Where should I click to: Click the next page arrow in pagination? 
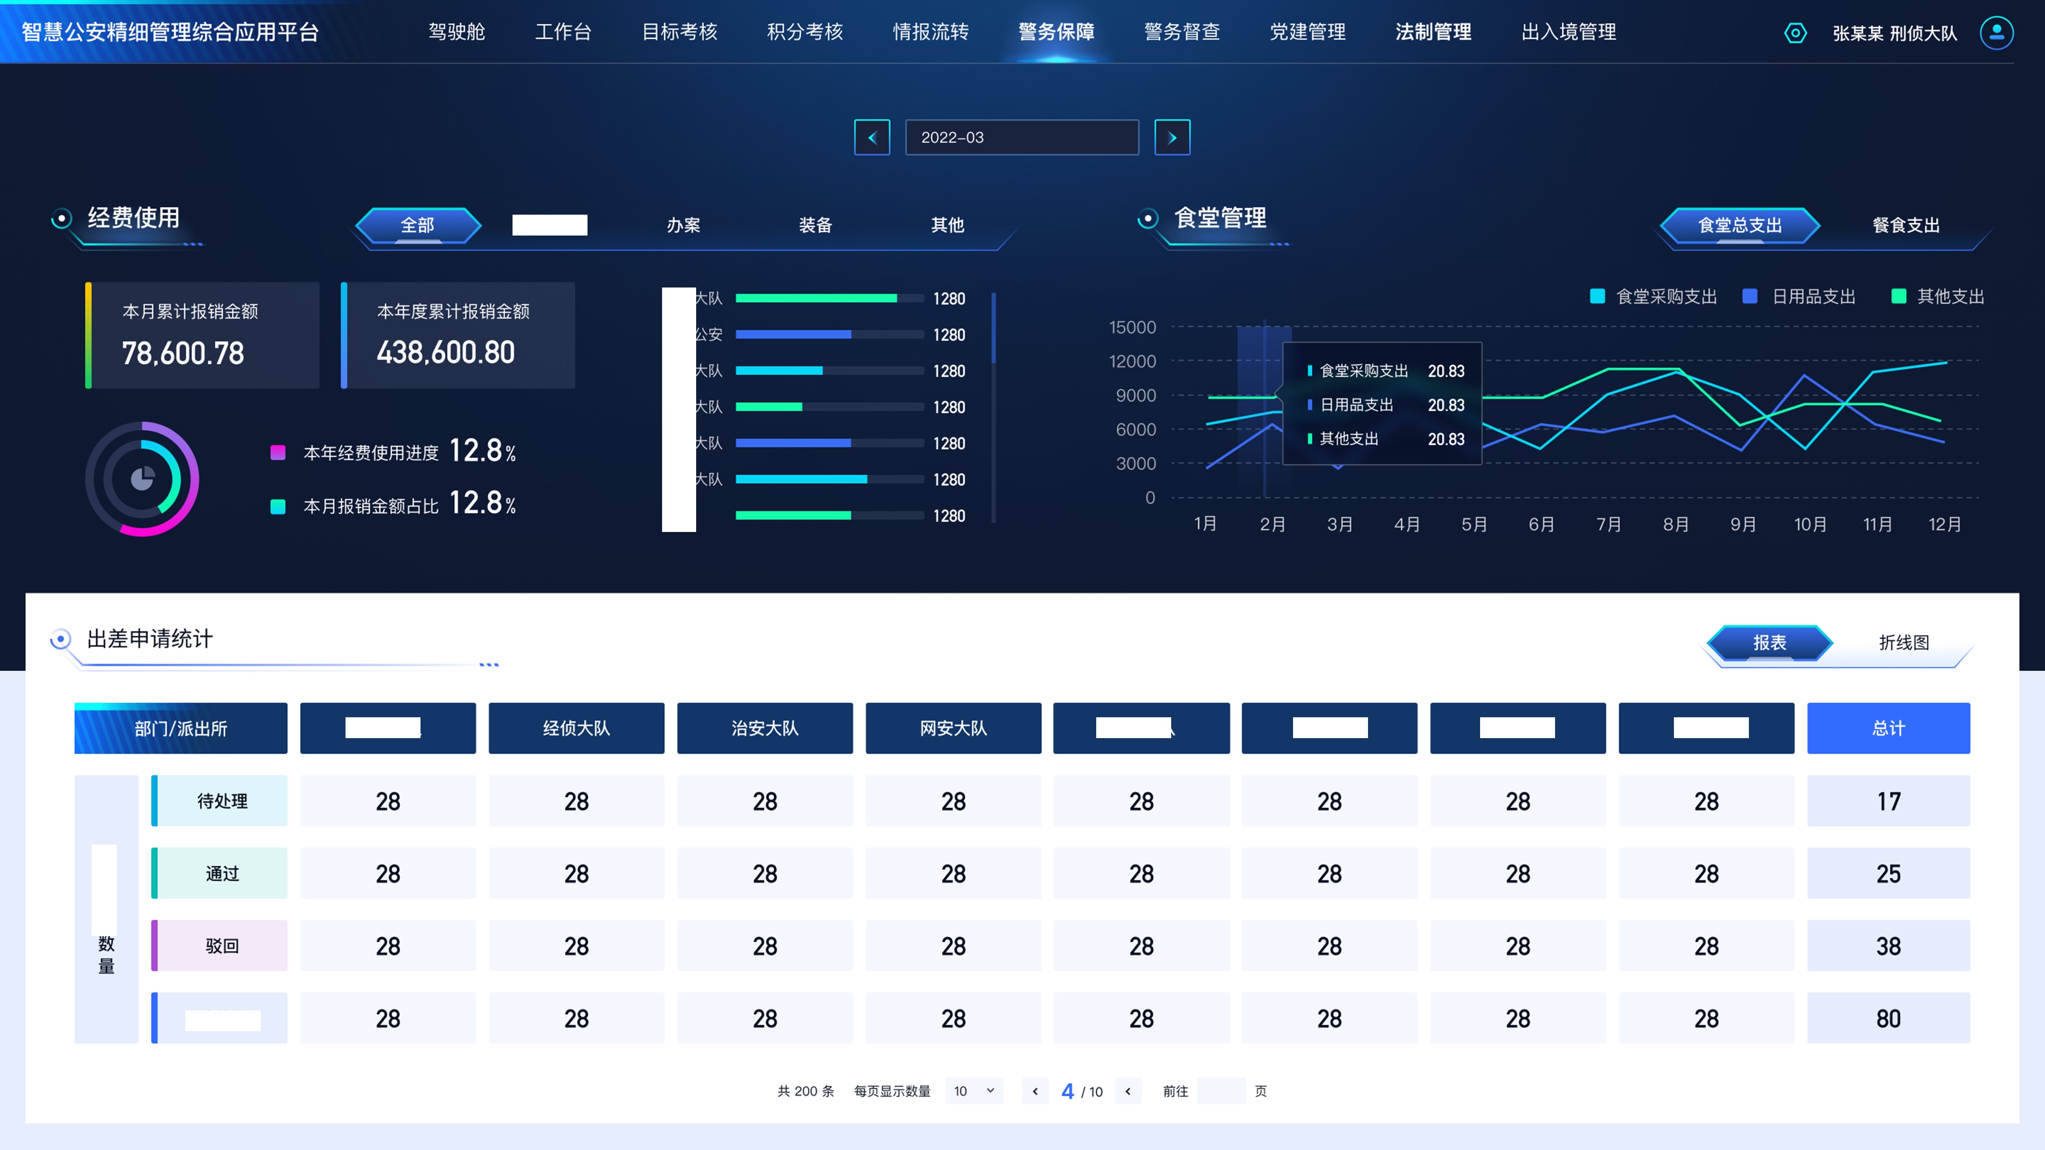pos(1128,1091)
